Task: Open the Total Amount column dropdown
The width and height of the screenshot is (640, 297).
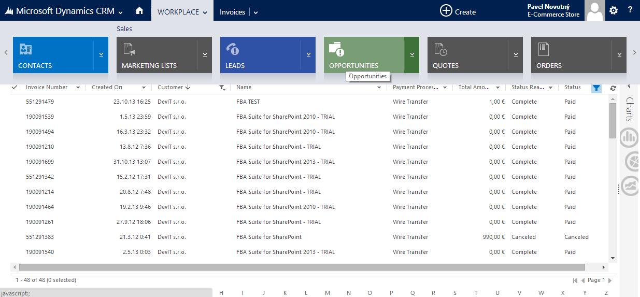Action: click(497, 88)
